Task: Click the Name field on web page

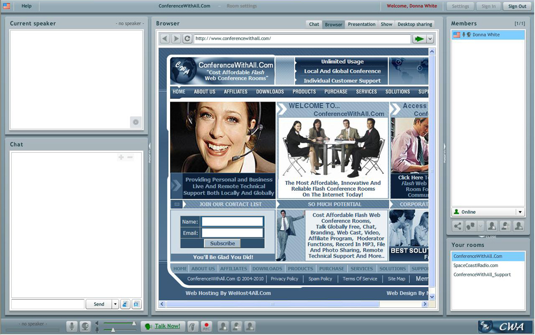Action: click(x=232, y=222)
